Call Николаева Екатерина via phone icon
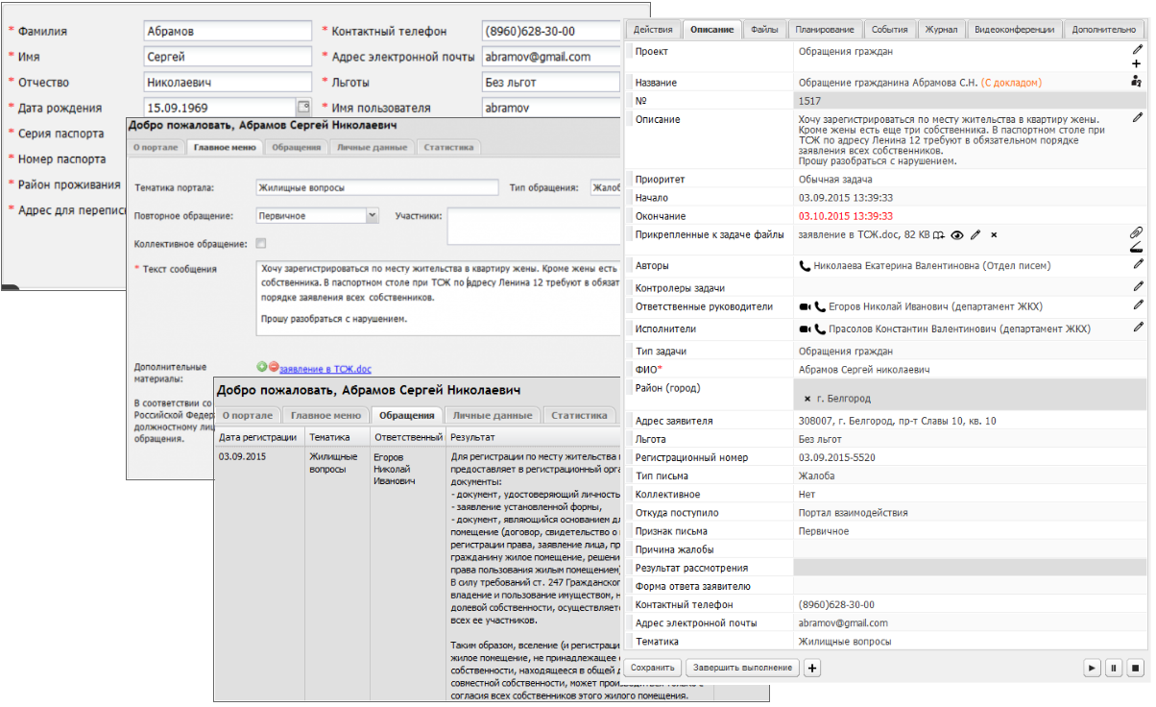 [x=805, y=265]
